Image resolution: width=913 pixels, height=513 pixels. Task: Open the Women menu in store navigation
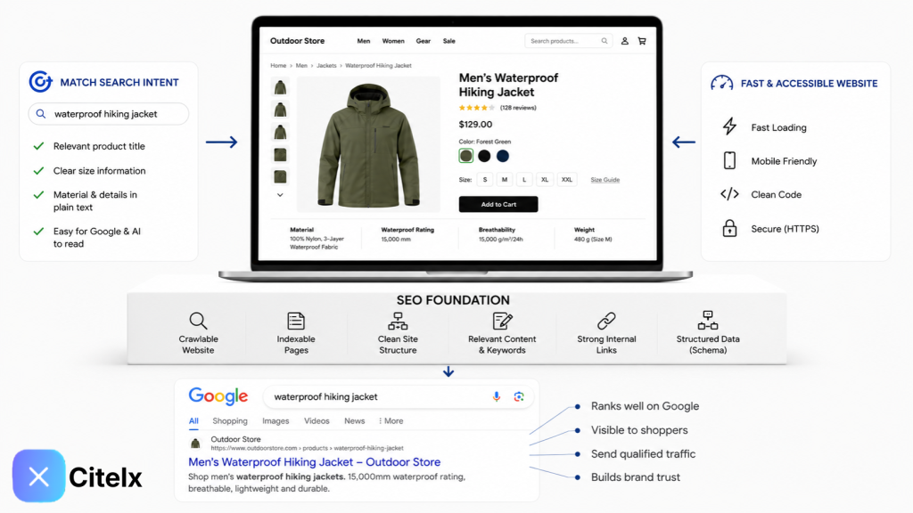click(393, 41)
